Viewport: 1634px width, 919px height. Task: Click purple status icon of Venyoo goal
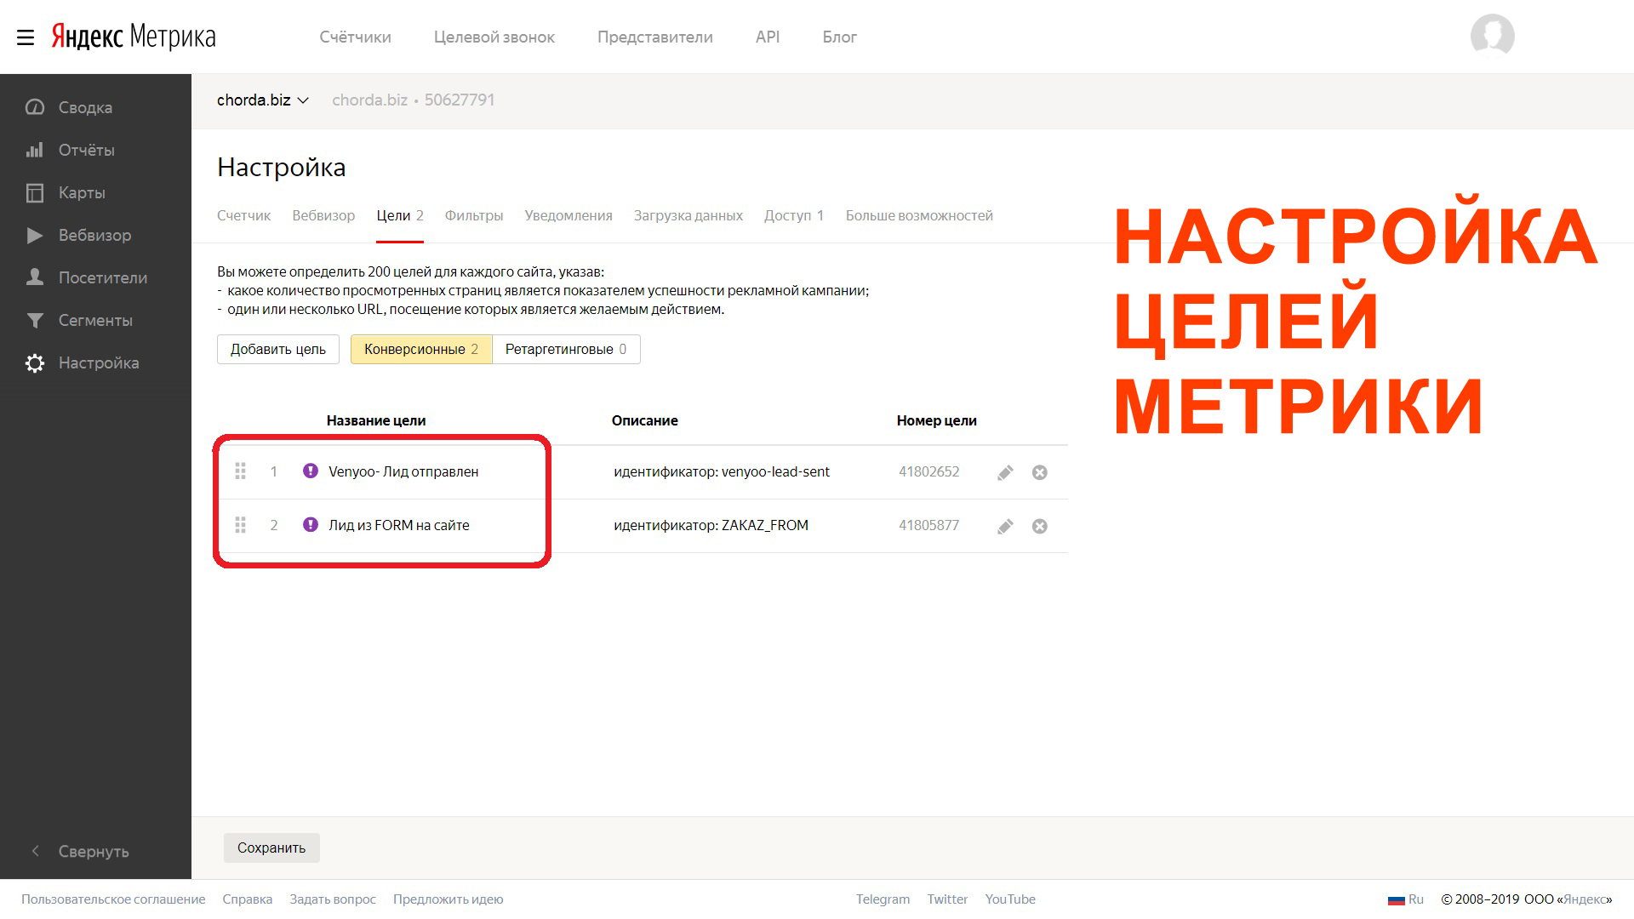[x=311, y=471]
